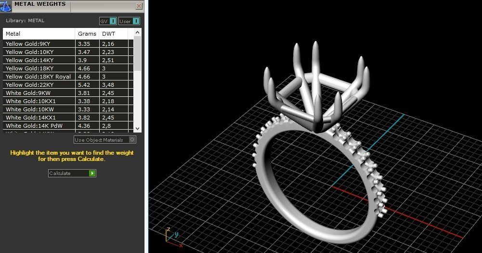Click the 3.35 grams value
482x253 pixels.
tap(84, 44)
